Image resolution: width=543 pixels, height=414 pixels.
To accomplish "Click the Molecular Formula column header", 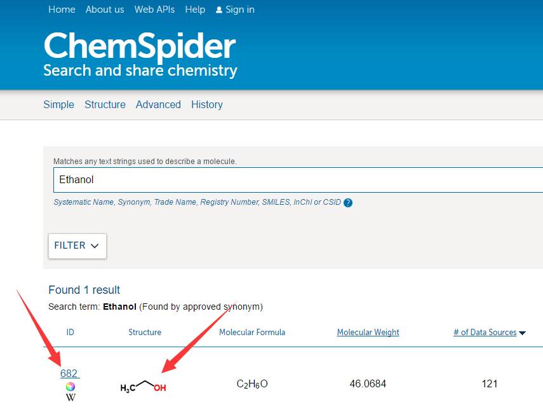I will point(252,332).
